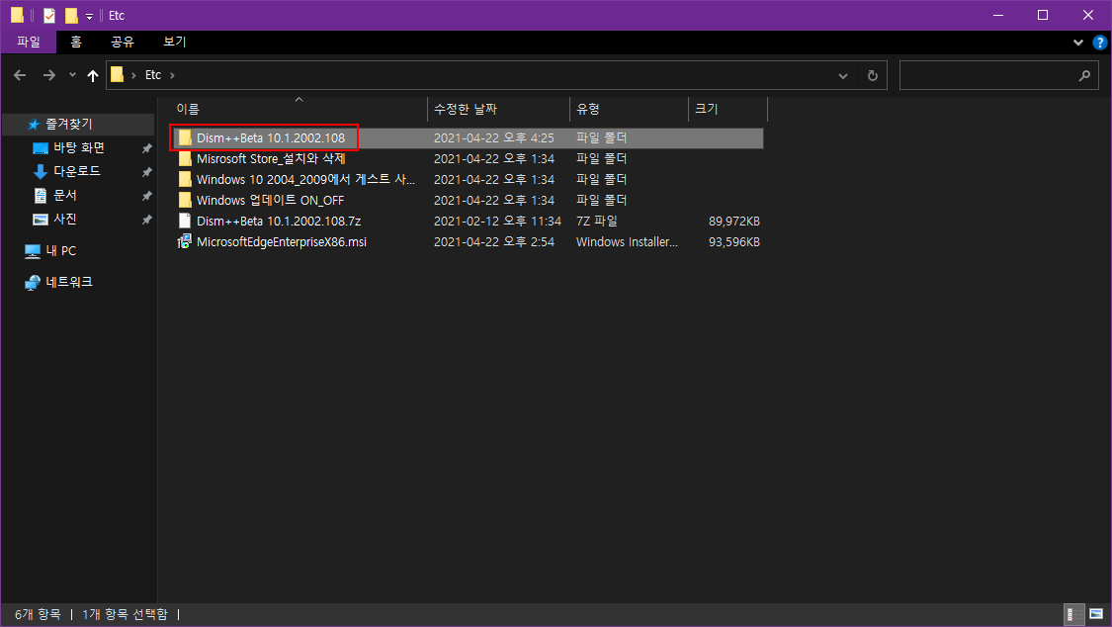Open the 홈 ribbon tab

76,42
